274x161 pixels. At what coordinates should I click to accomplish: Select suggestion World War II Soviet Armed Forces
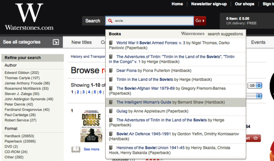click(x=176, y=45)
